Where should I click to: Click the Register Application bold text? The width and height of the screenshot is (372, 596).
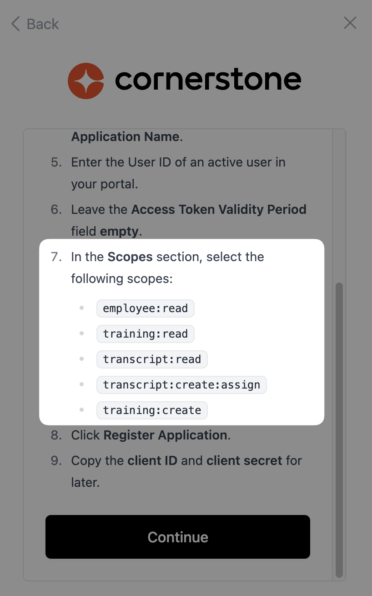165,435
